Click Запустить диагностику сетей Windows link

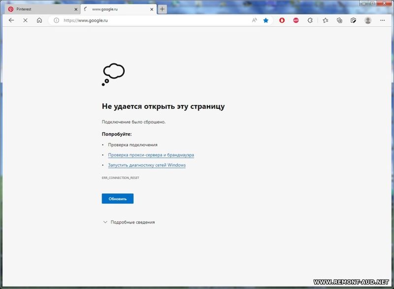(147, 165)
